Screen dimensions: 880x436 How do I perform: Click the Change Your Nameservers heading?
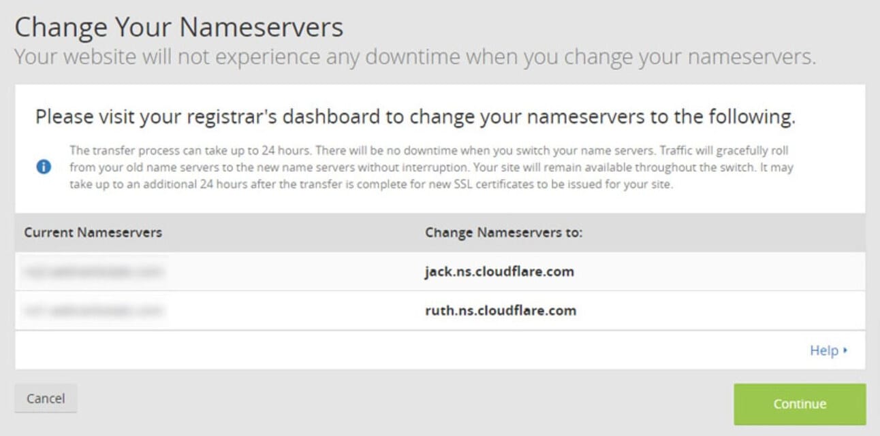point(179,27)
